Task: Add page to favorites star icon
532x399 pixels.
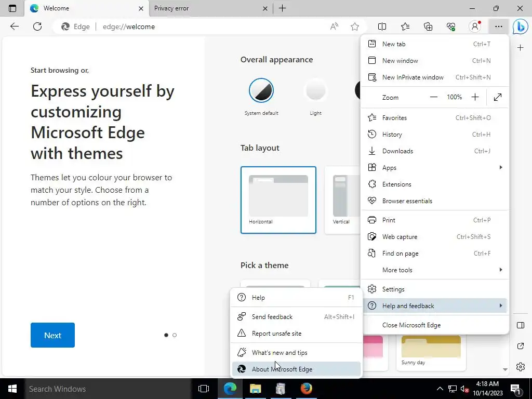Action: coord(354,26)
